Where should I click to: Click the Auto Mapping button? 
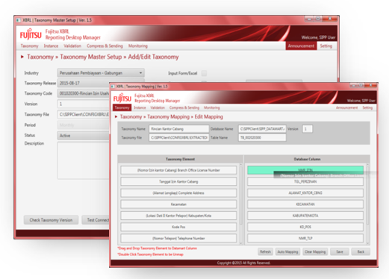(x=287, y=251)
